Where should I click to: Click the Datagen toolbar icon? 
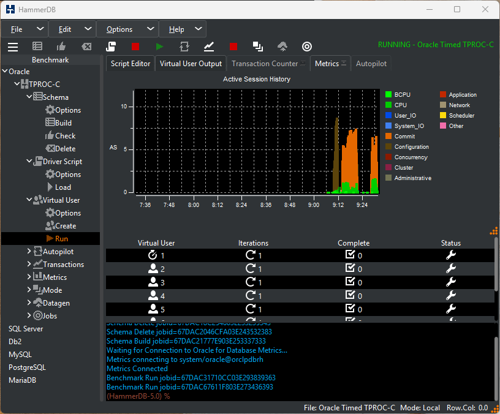click(x=282, y=47)
